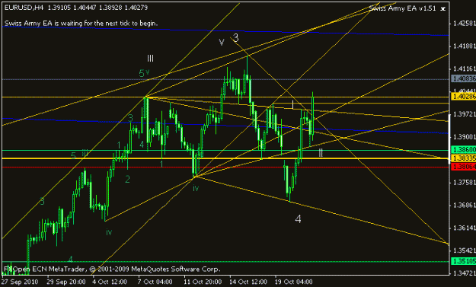Click the 14 Oct 12:00 time label

pyautogui.click(x=248, y=282)
